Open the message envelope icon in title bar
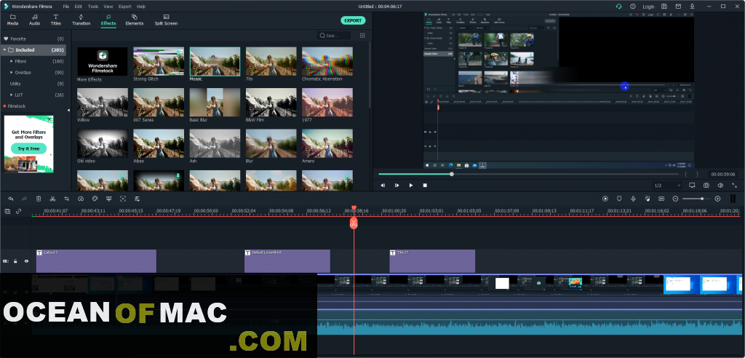 [678, 7]
